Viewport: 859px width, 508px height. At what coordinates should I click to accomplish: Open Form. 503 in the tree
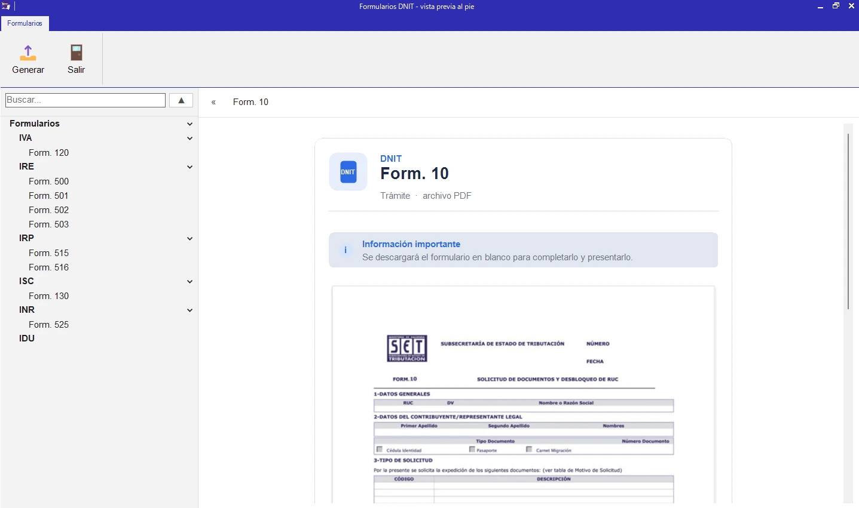tap(49, 224)
